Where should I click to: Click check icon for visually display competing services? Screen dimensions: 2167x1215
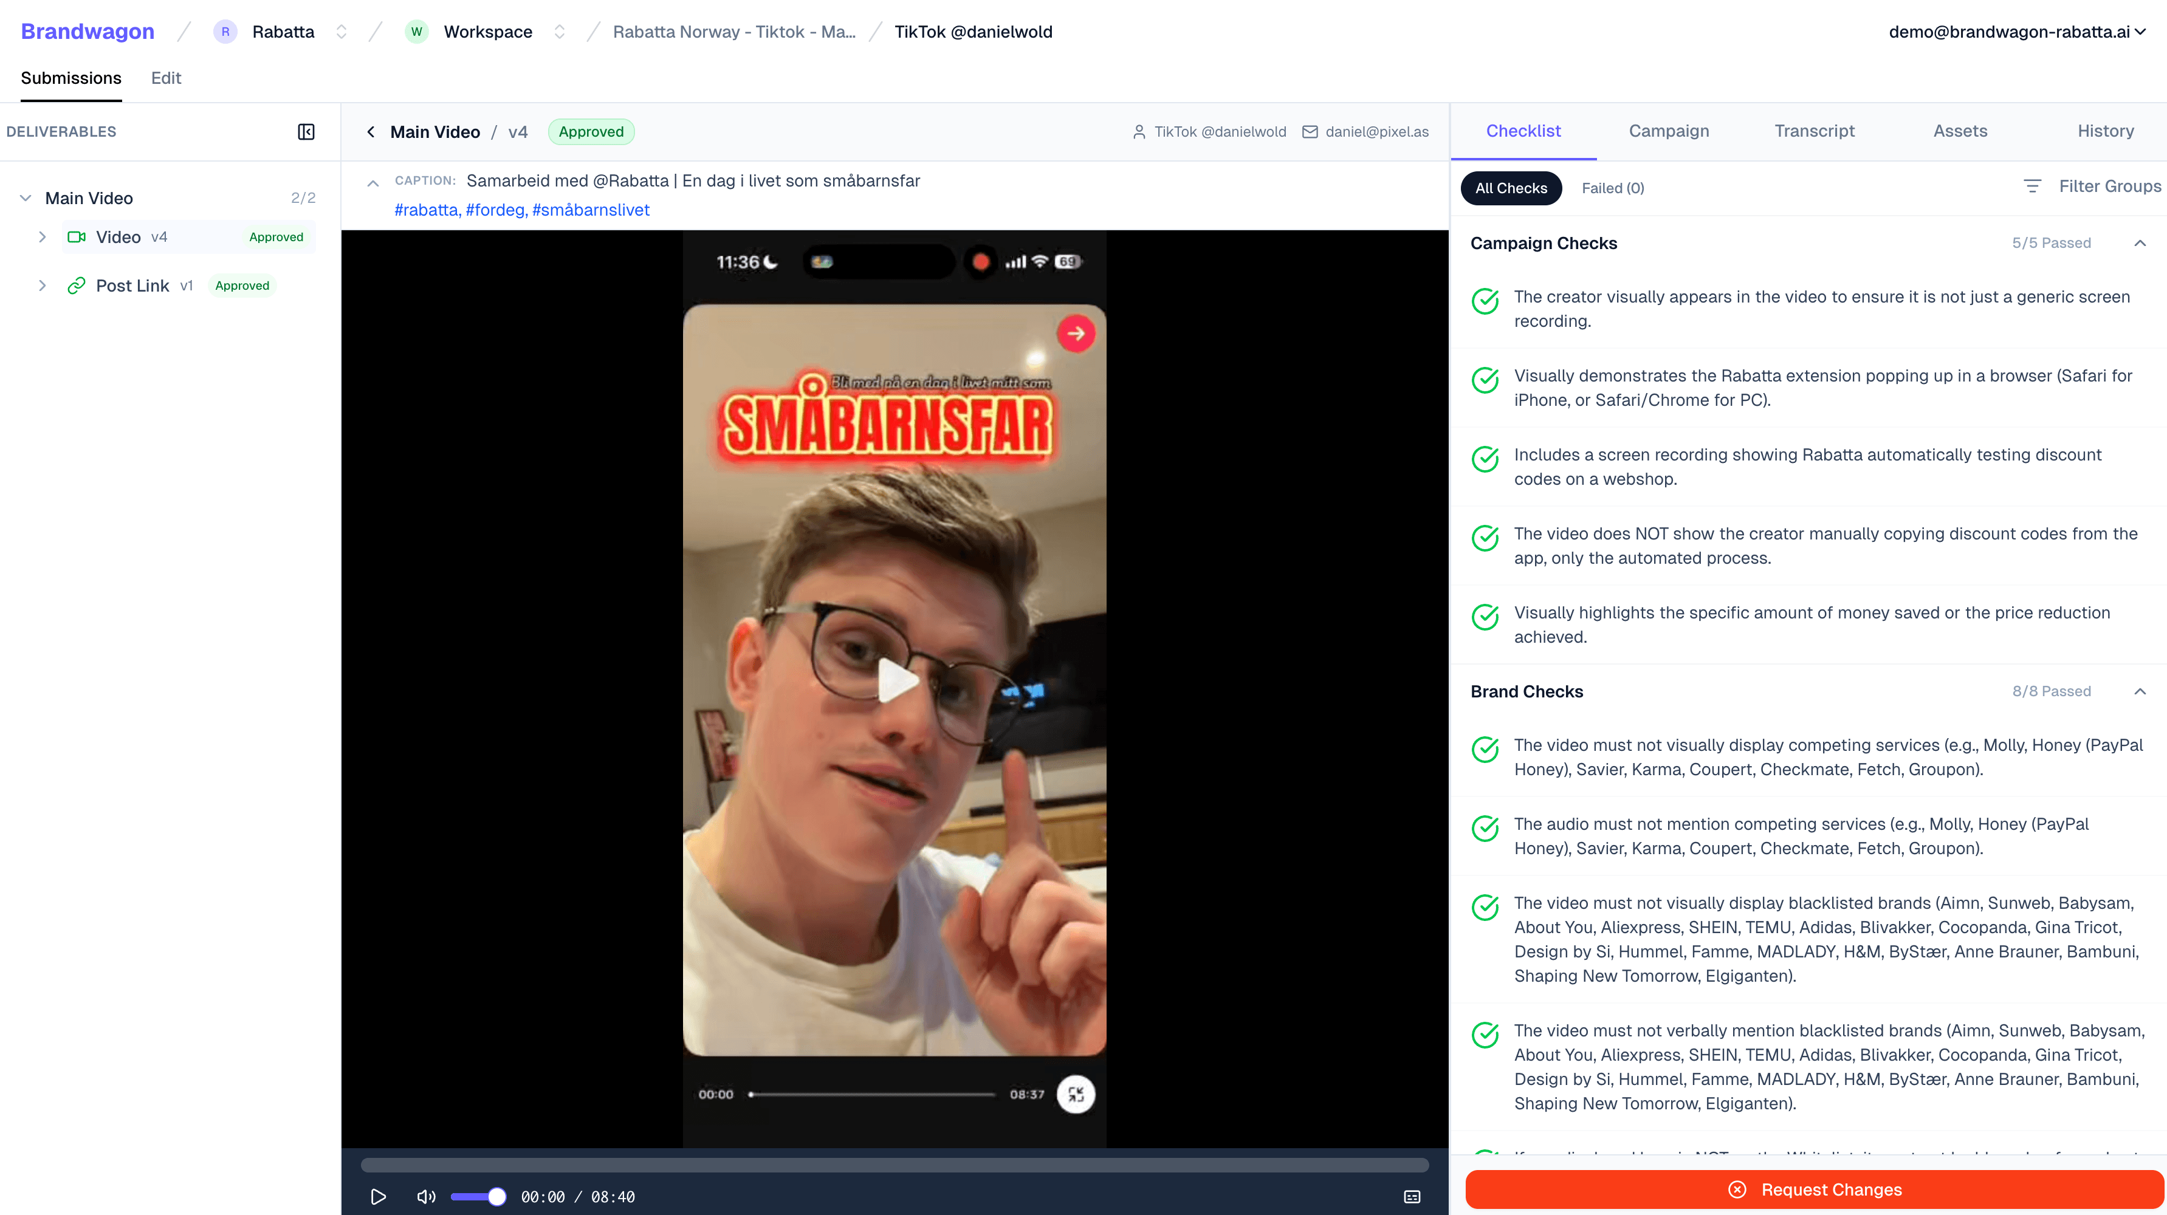[1485, 749]
